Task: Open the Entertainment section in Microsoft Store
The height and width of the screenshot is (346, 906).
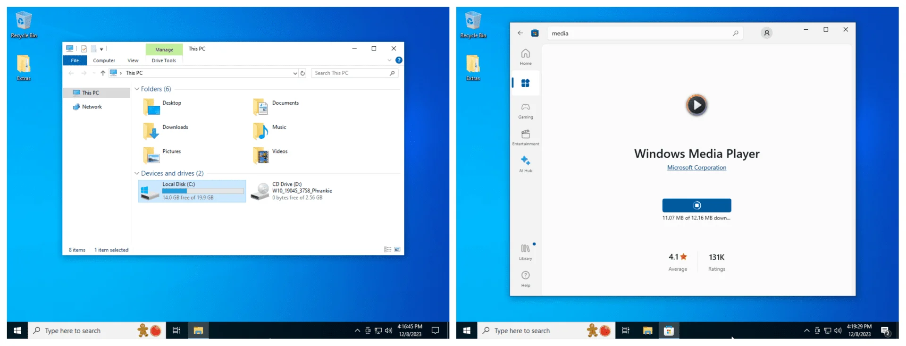Action: 525,137
